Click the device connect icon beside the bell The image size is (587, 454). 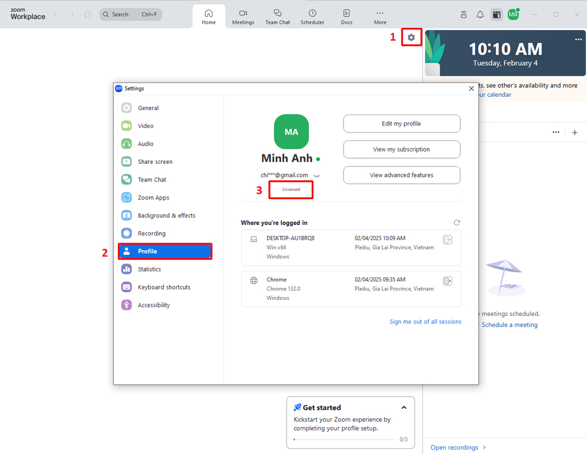click(x=464, y=15)
